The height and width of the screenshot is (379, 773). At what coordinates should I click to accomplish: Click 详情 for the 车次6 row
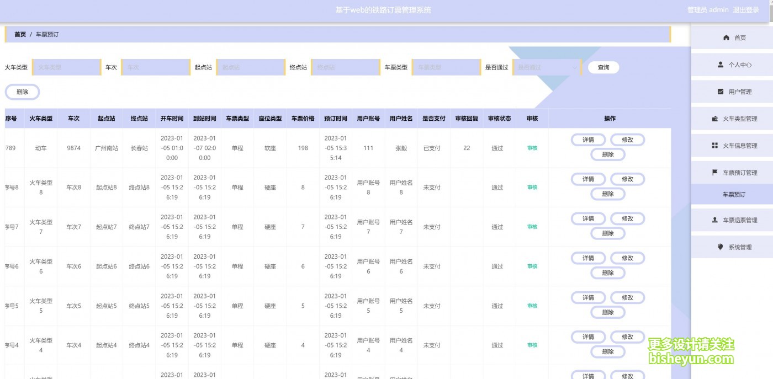pos(588,258)
